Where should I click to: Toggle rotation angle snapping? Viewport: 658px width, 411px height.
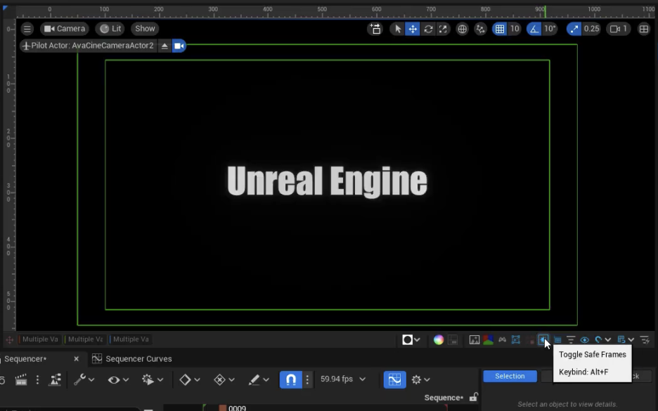534,29
